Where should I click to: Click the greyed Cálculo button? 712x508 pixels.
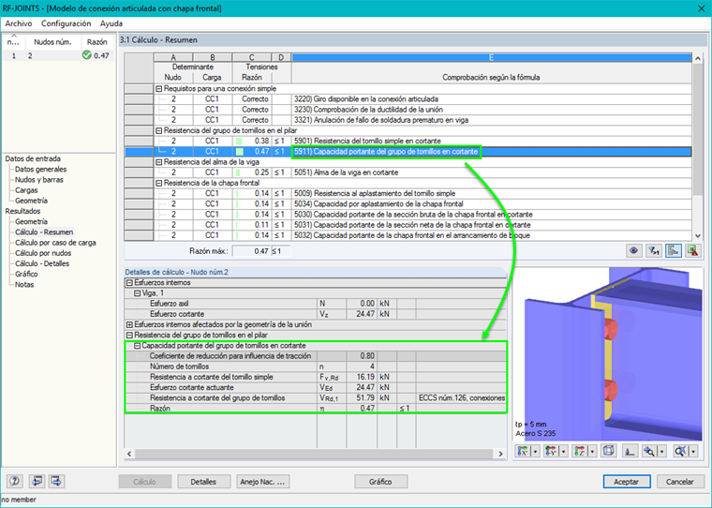(144, 482)
